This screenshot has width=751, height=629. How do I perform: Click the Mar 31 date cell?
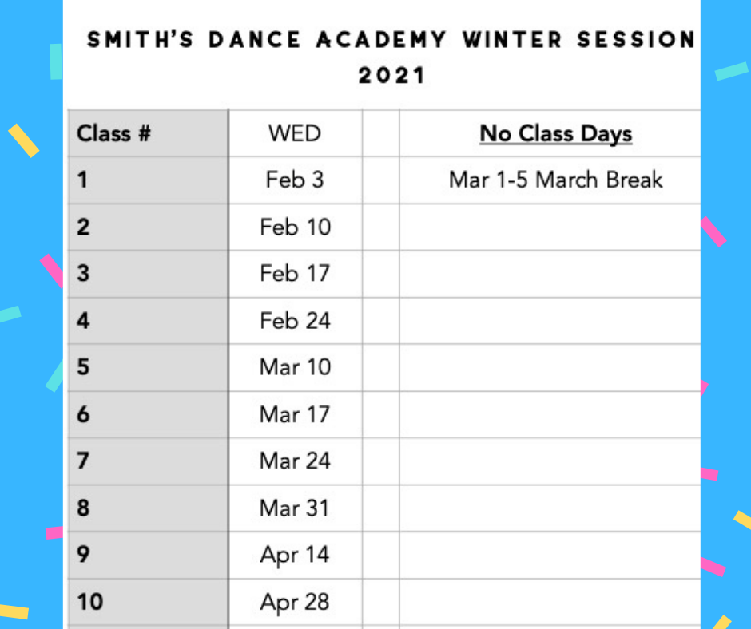(x=295, y=508)
